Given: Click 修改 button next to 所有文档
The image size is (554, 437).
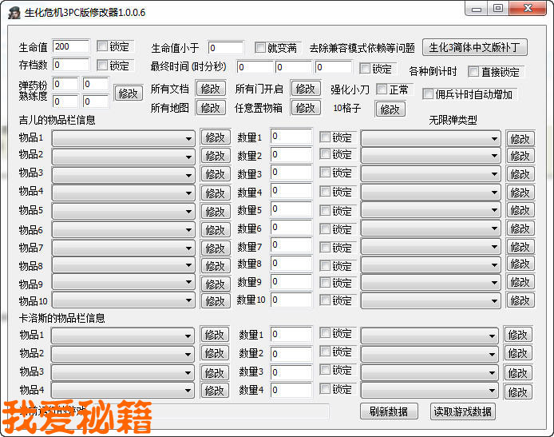Looking at the screenshot, I should 211,89.
